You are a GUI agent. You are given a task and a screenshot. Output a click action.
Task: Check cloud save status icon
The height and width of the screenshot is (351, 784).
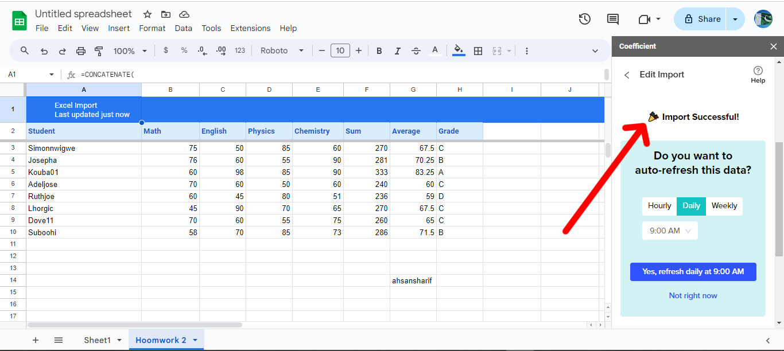[184, 14]
